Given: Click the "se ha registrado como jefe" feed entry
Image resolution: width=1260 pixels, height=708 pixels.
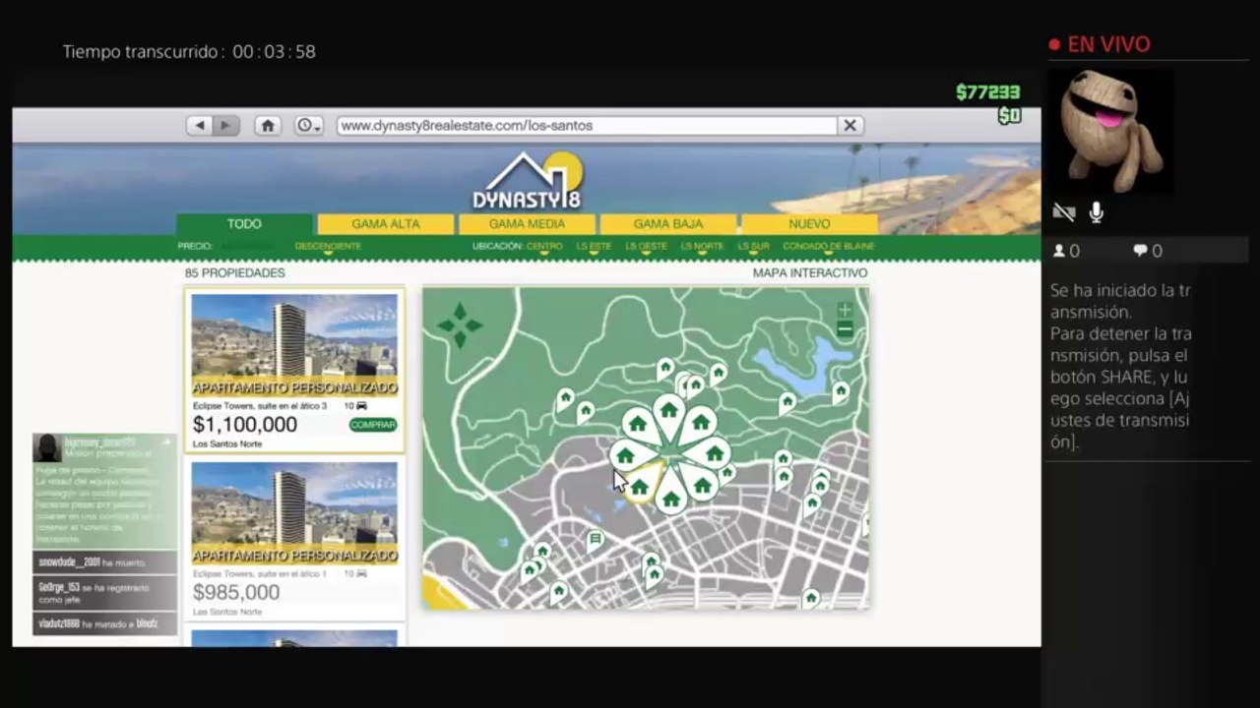Looking at the screenshot, I should 105,593.
